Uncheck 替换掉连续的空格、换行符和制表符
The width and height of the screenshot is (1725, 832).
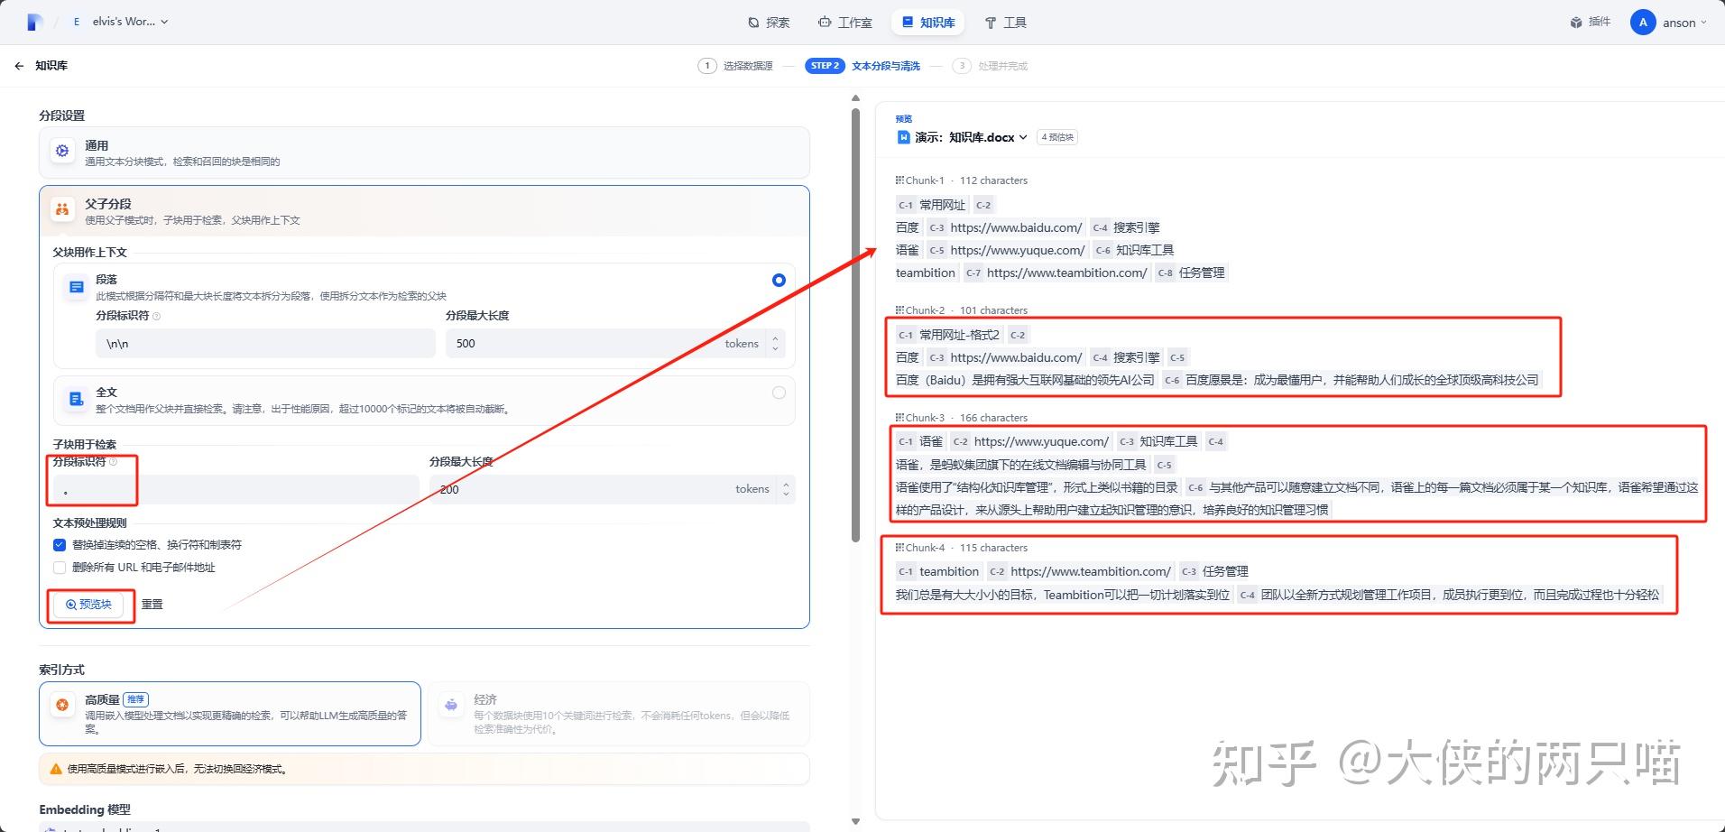(x=60, y=545)
